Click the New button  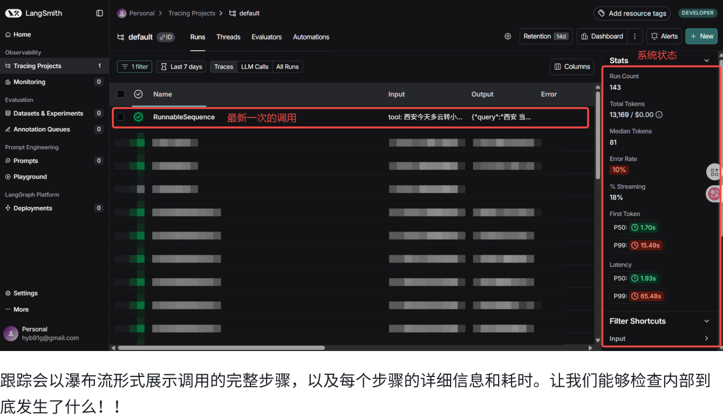[701, 36]
